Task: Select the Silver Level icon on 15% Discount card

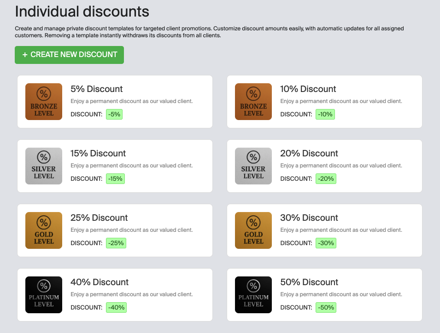Action: click(43, 166)
